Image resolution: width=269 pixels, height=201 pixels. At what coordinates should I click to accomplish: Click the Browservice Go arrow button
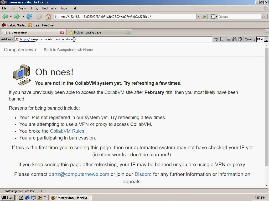216,39
